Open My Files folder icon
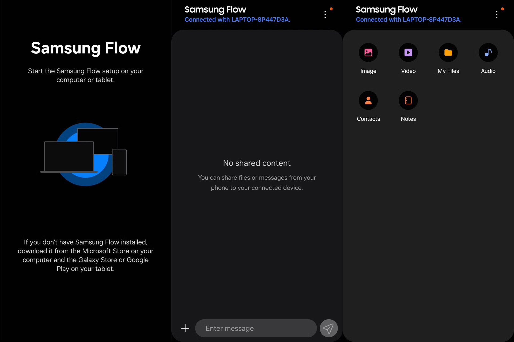Image resolution: width=514 pixels, height=342 pixels. pos(448,53)
